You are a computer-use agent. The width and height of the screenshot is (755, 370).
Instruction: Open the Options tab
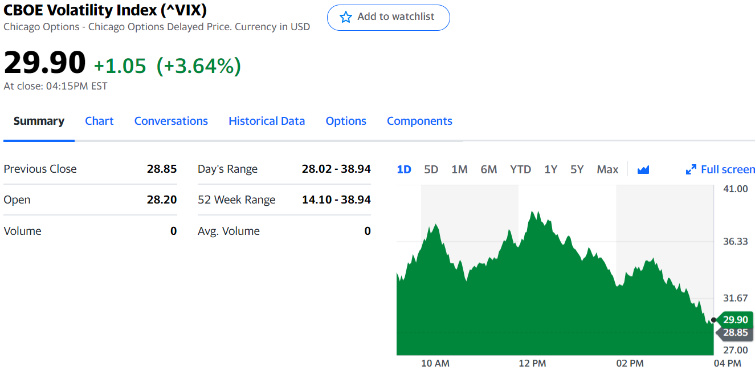click(346, 121)
